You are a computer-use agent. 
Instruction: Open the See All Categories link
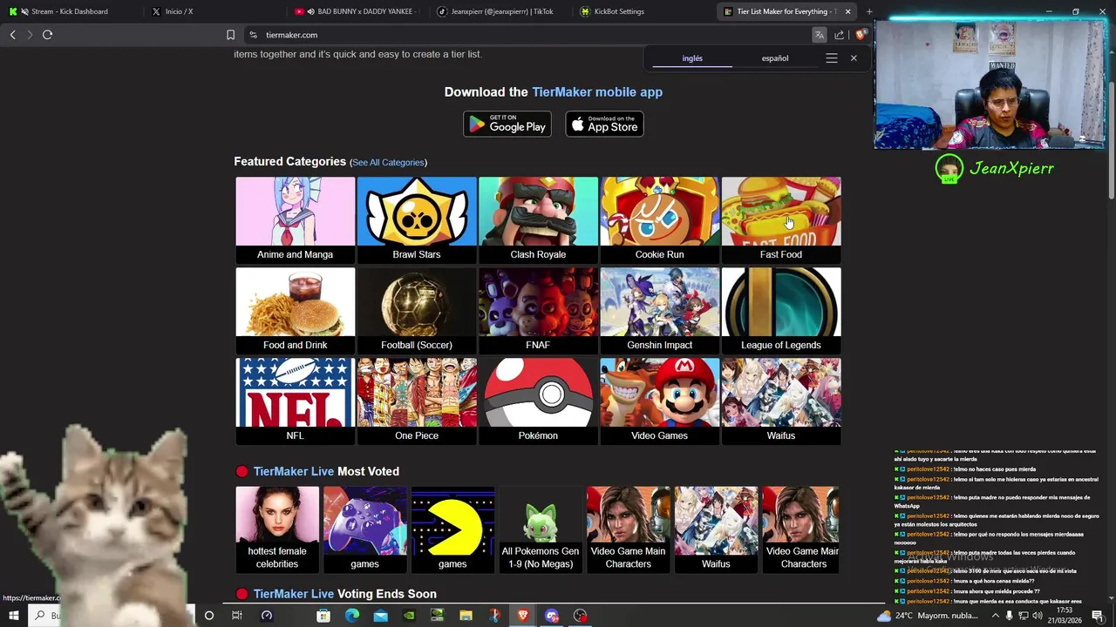point(388,162)
